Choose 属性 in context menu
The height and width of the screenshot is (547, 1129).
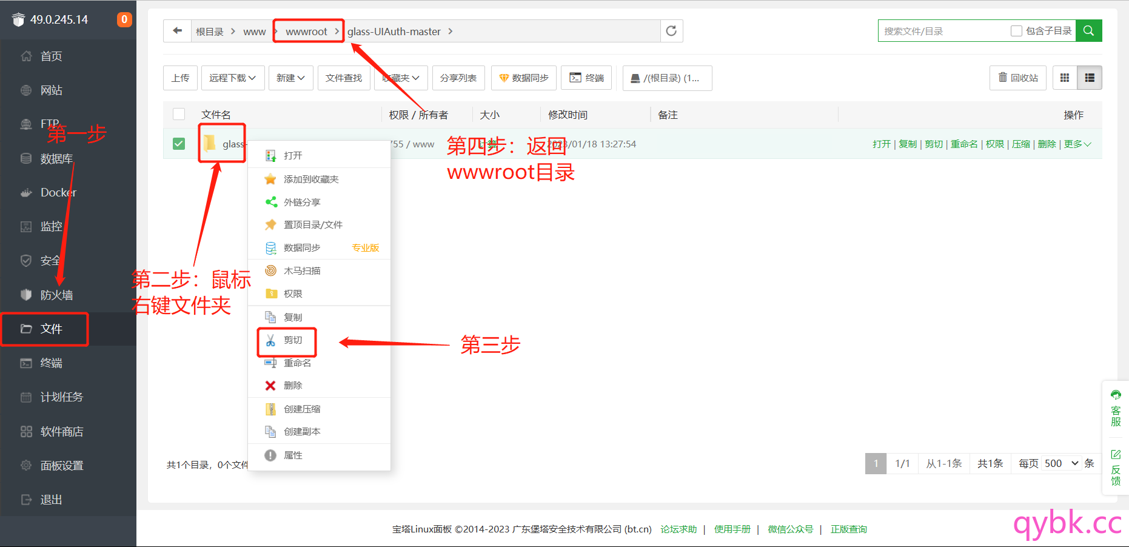tap(319, 455)
